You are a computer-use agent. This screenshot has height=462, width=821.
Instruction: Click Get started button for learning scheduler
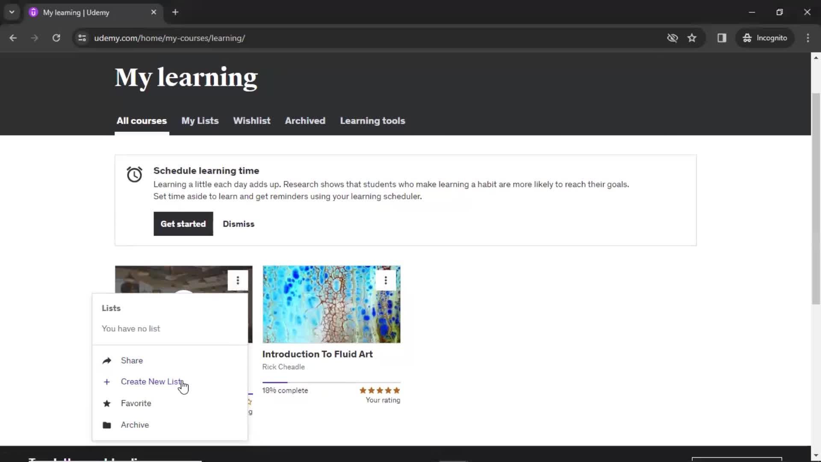tap(183, 223)
